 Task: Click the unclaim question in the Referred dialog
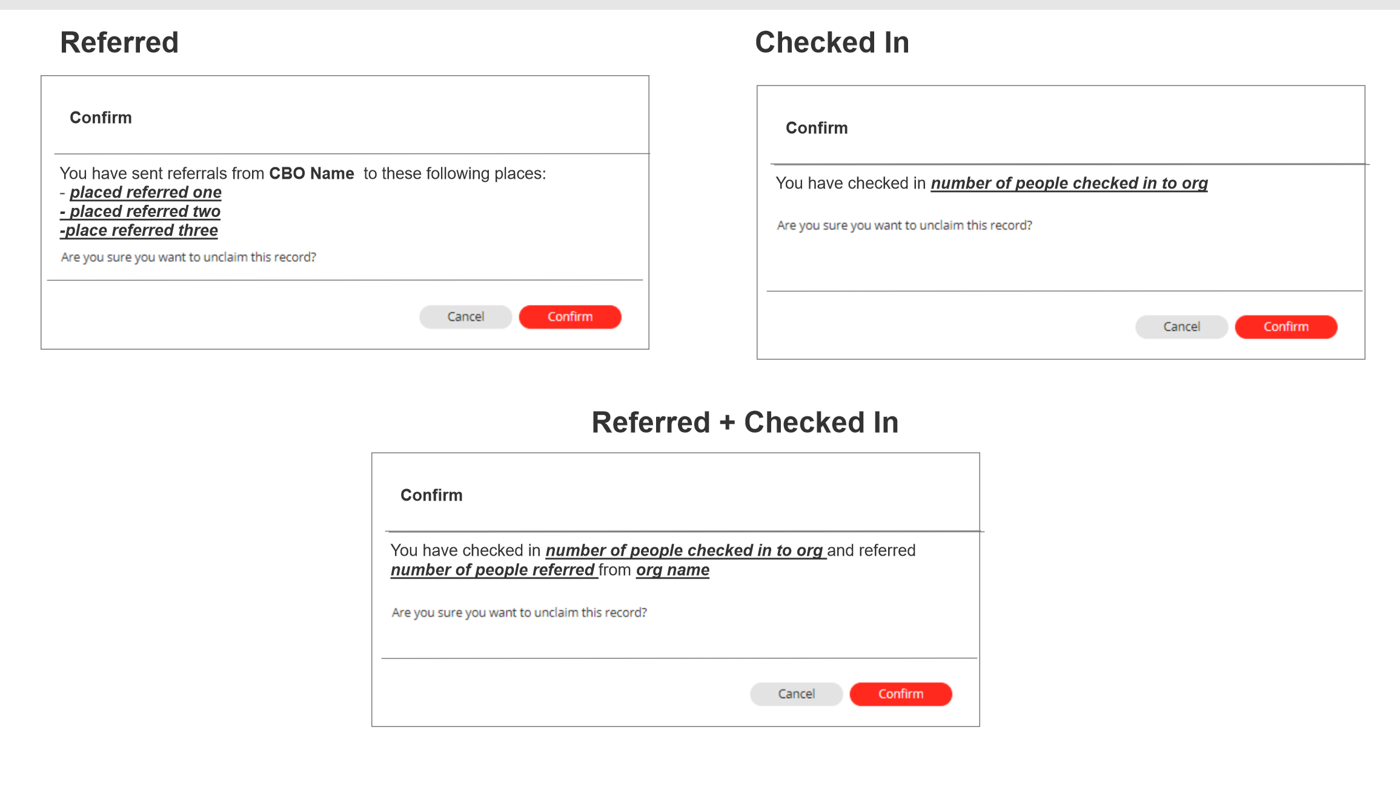point(188,257)
